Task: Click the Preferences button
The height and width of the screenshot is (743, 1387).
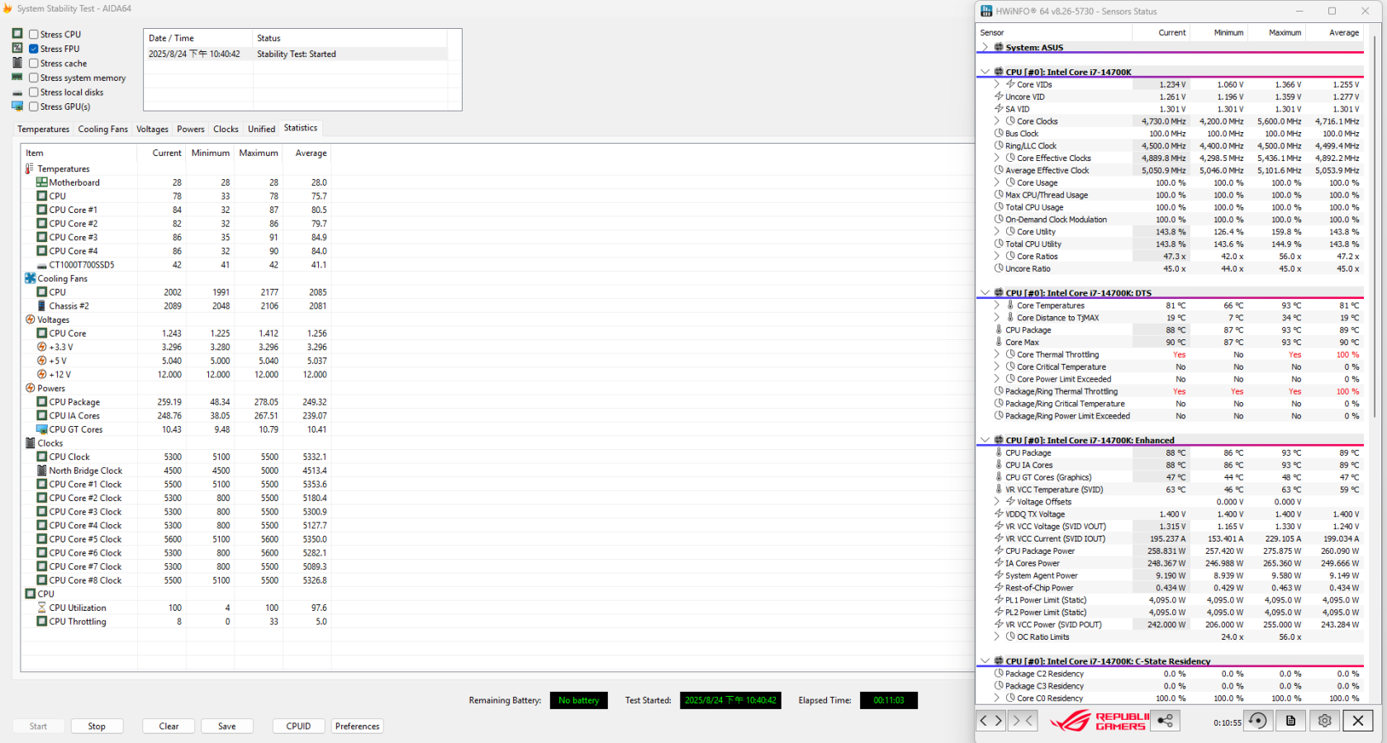Action: (357, 726)
